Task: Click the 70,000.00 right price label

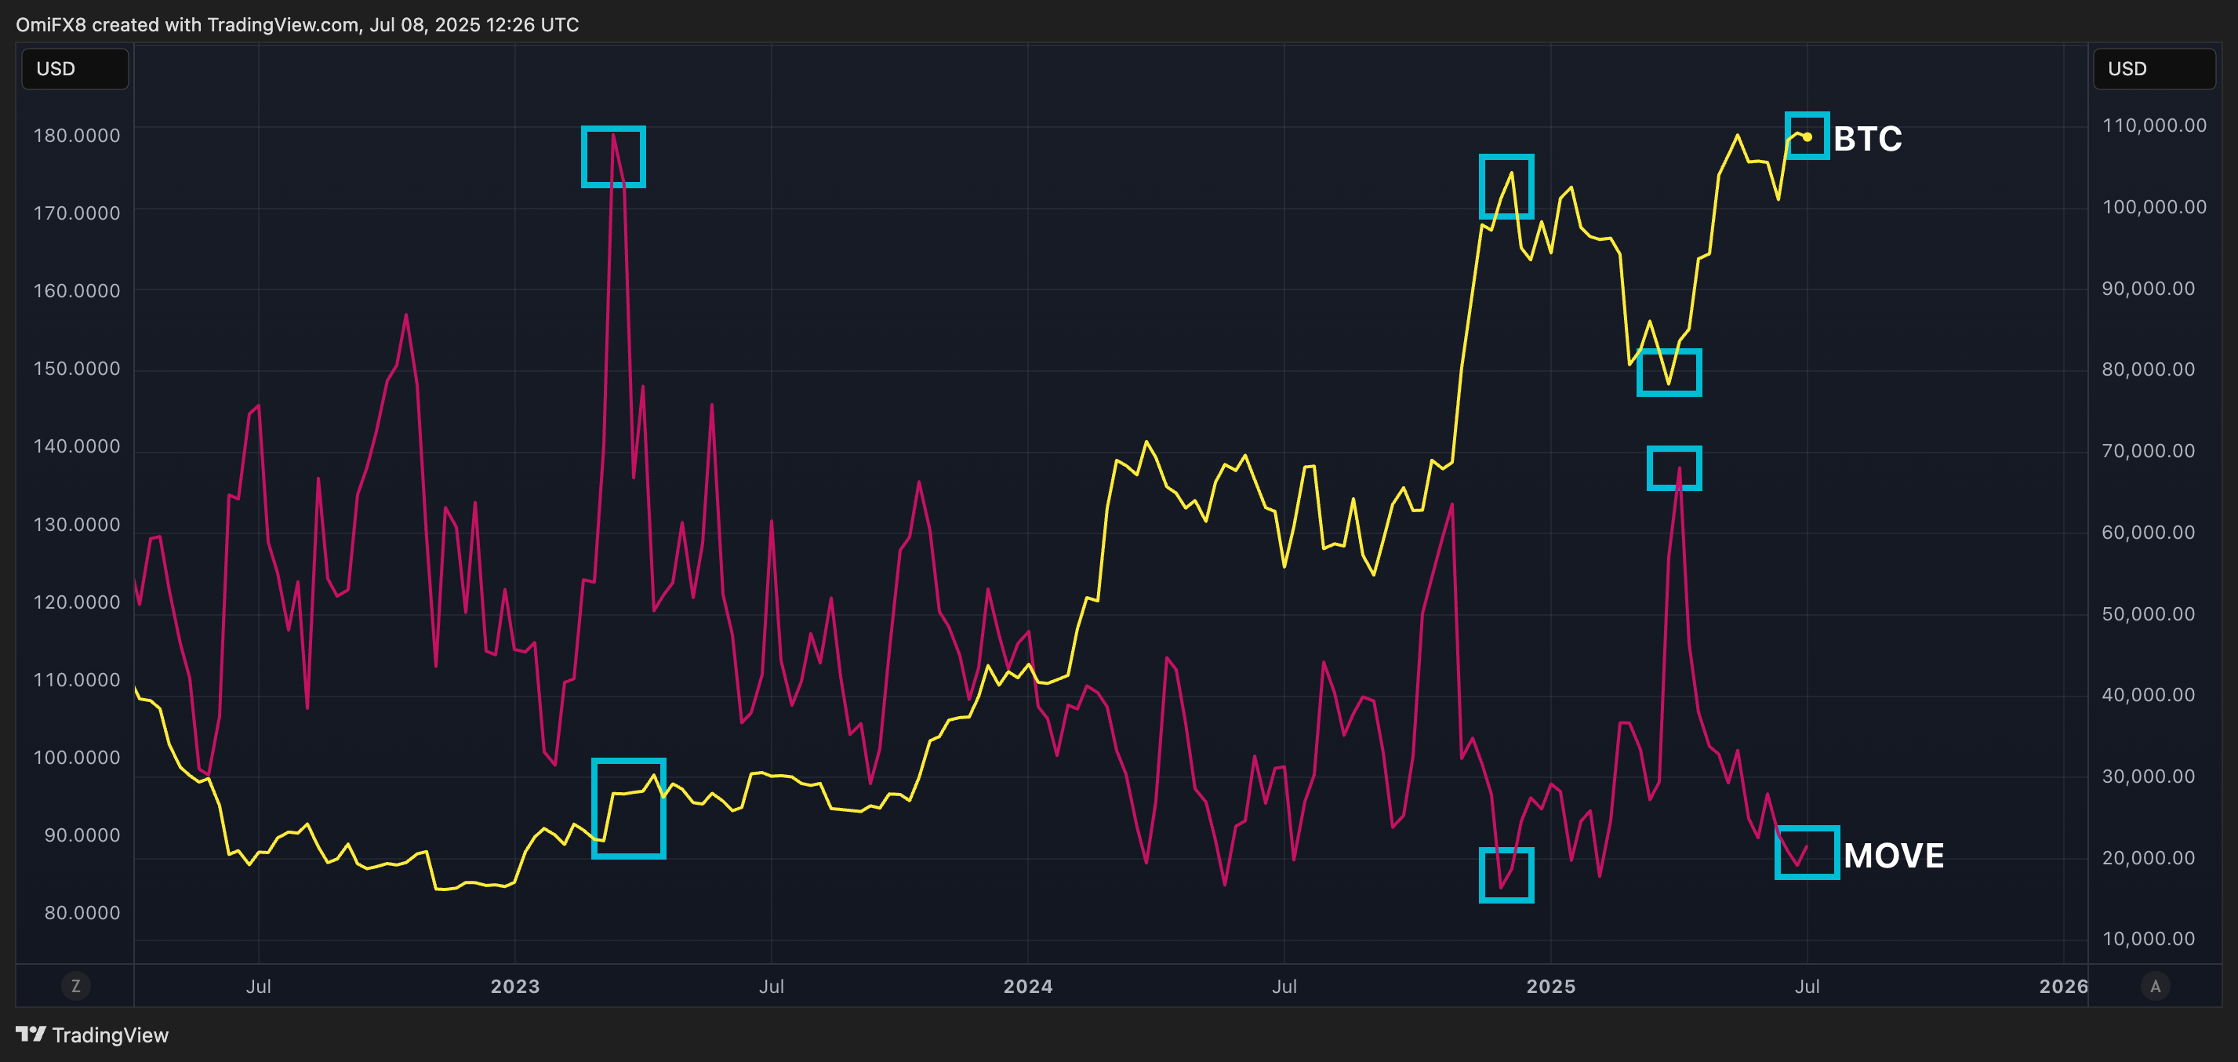Action: 2148,450
